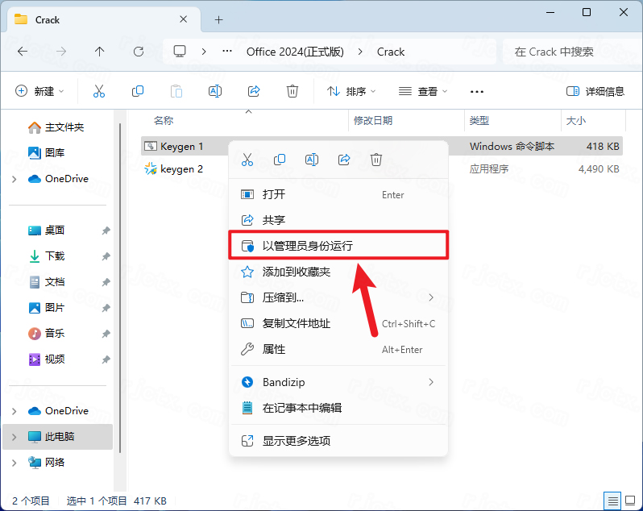Click the cut icon in context menu
Viewport: 643px width, 511px height.
247,160
